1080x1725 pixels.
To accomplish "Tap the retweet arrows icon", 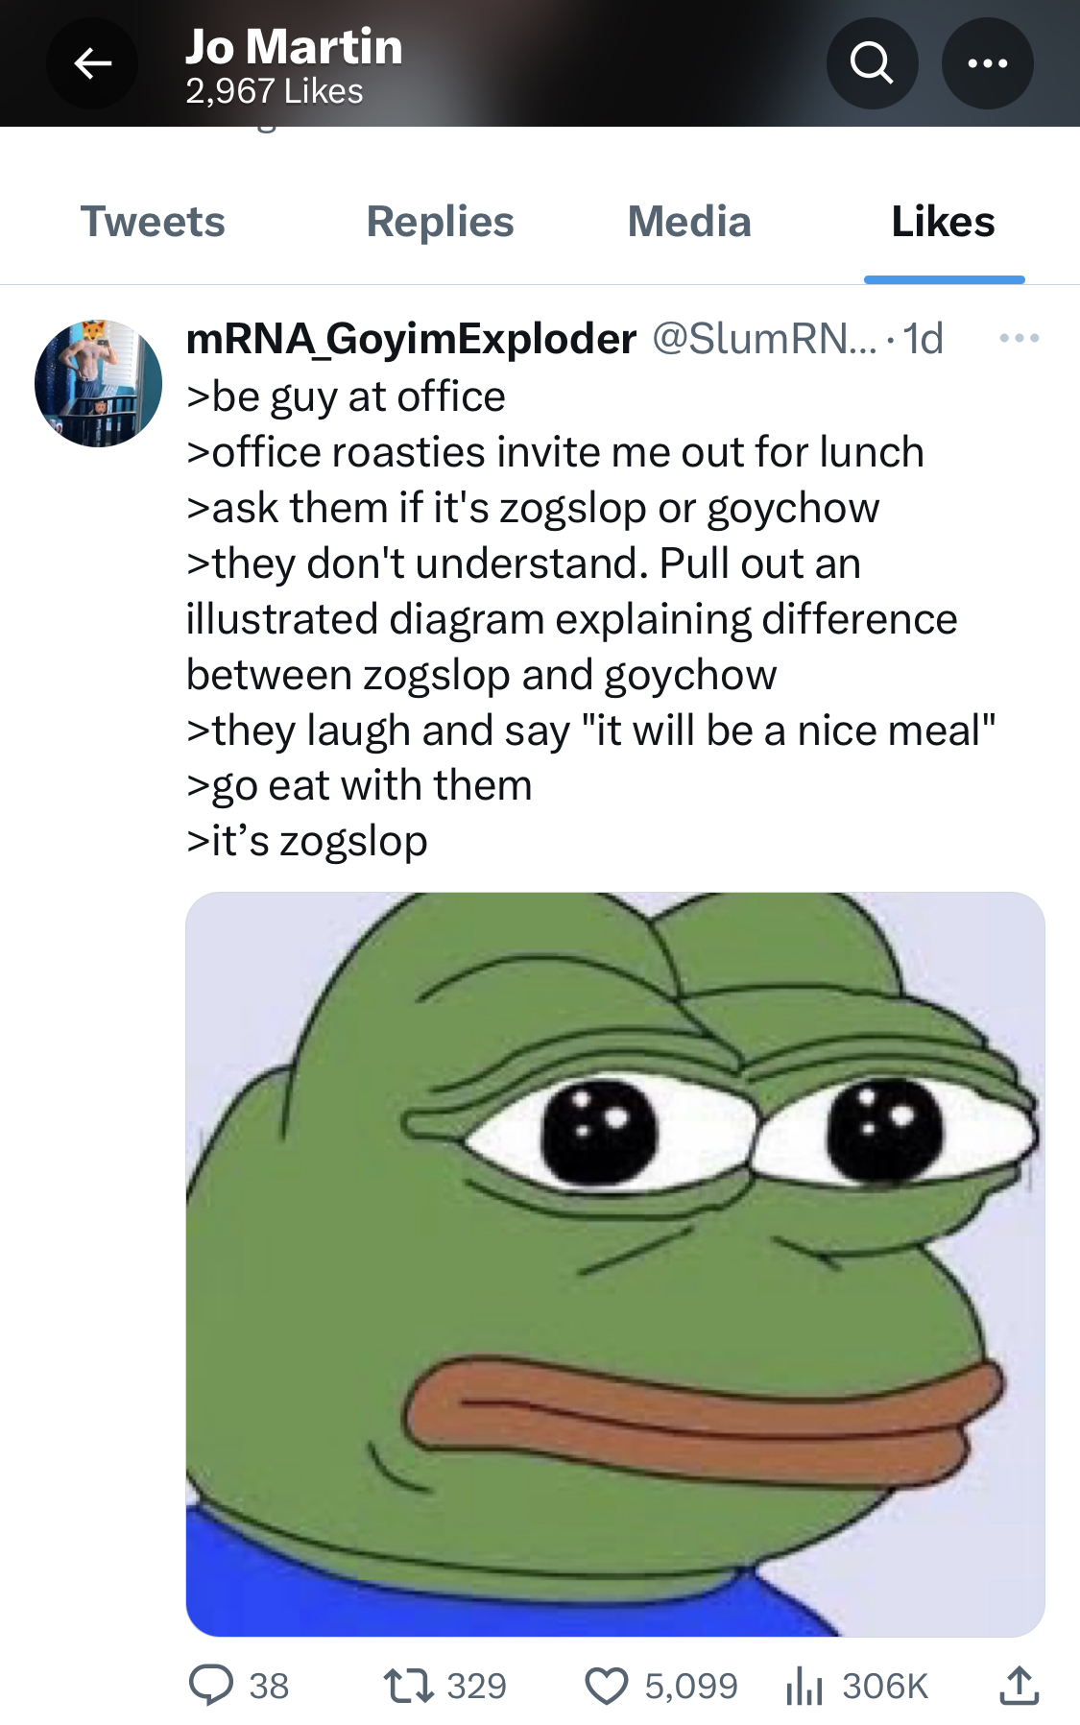I will tap(410, 1686).
